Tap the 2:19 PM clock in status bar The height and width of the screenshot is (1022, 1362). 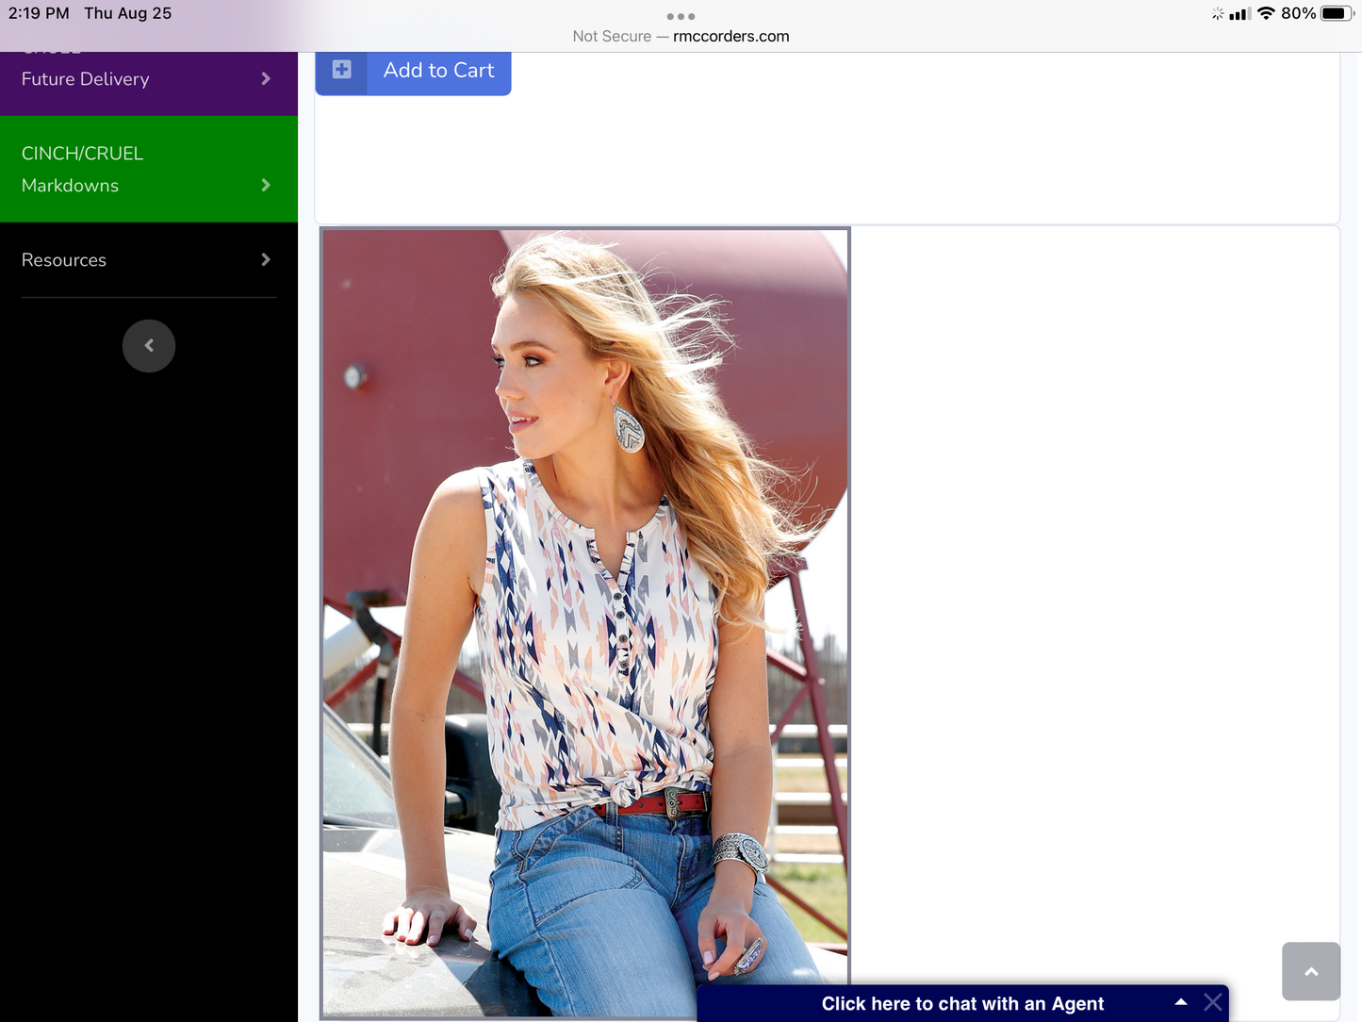tap(39, 13)
